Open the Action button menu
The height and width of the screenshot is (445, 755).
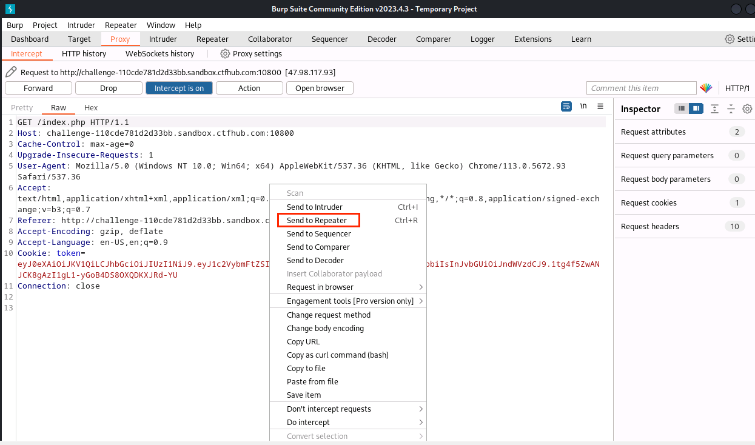(249, 88)
